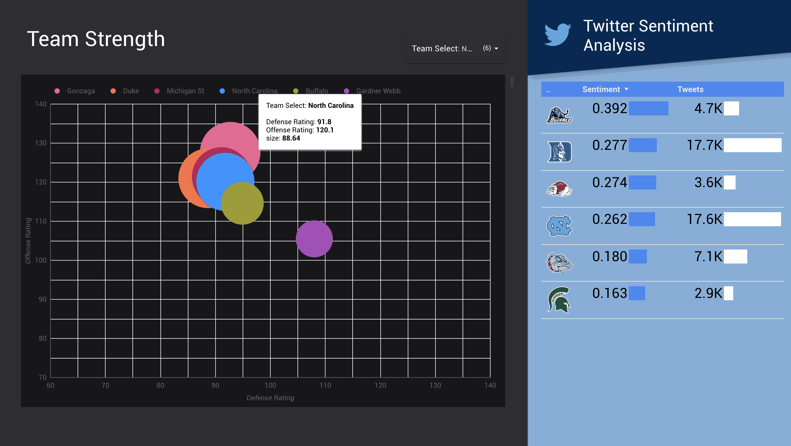The width and height of the screenshot is (791, 446).
Task: Click North Carolina in the chart legend
Action: coord(249,91)
